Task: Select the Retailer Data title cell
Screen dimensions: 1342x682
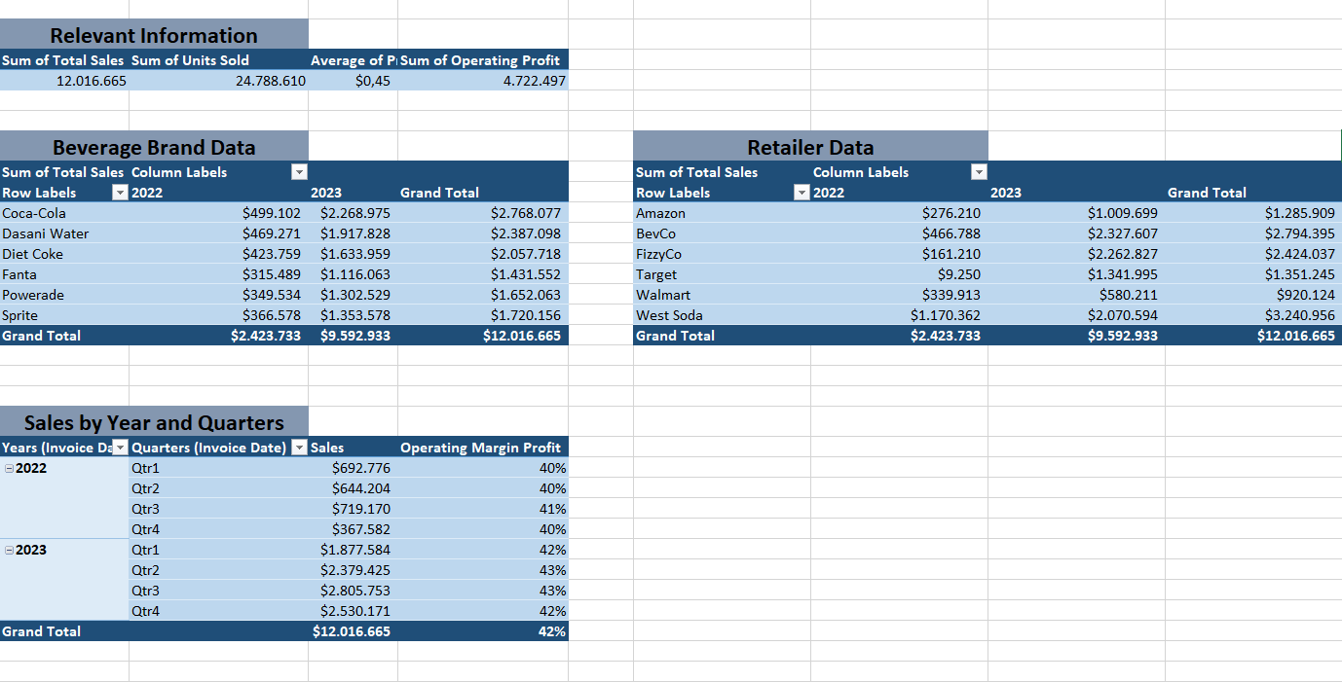Action: pos(810,147)
